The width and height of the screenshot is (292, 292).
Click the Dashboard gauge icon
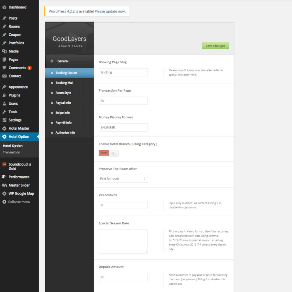[4, 7]
